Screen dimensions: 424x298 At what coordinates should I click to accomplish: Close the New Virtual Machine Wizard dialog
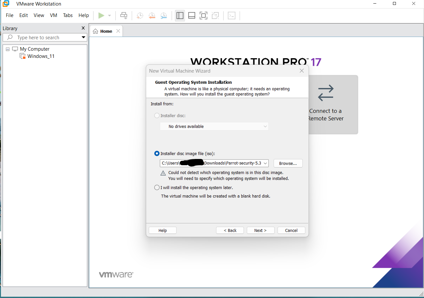coord(302,71)
